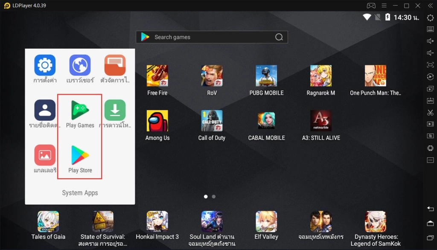Open the green Downloads app
This screenshot has width=437, height=250.
point(115,110)
